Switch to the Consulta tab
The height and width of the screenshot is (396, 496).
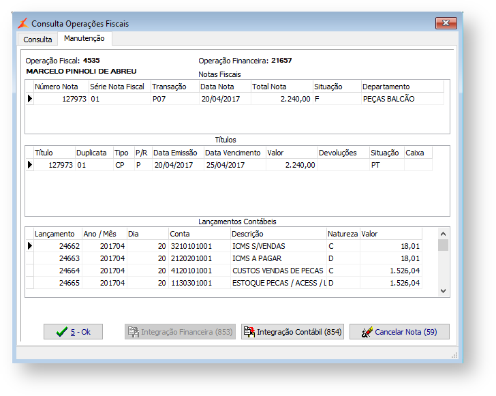(x=37, y=40)
